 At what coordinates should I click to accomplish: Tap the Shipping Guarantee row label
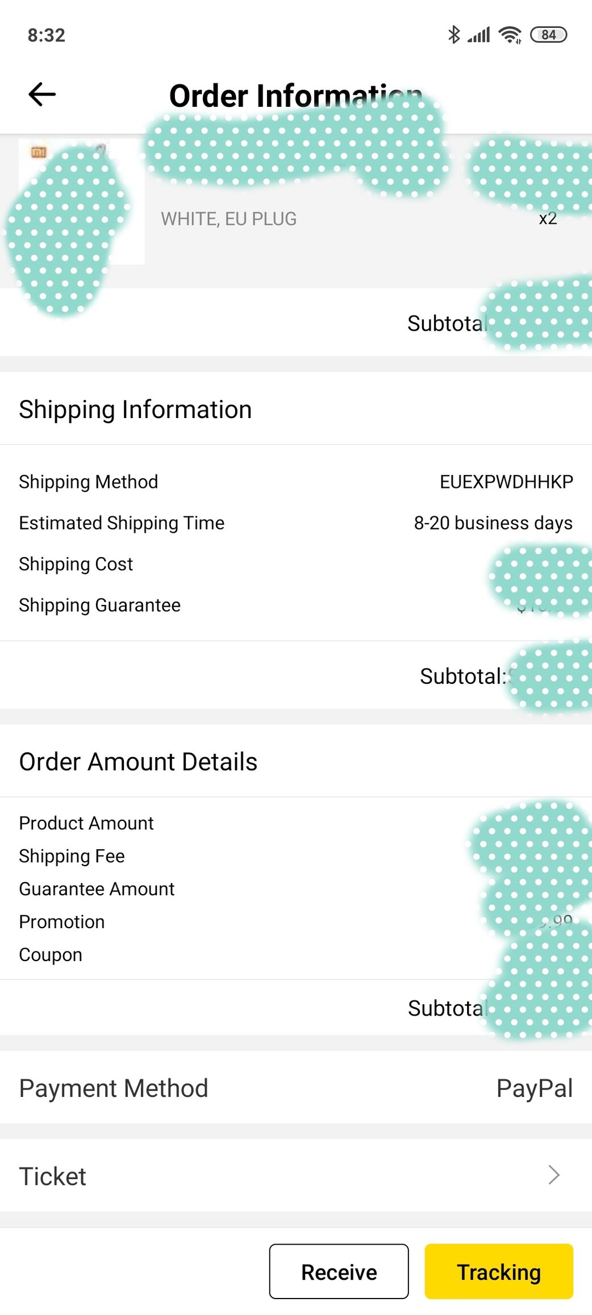coord(99,605)
